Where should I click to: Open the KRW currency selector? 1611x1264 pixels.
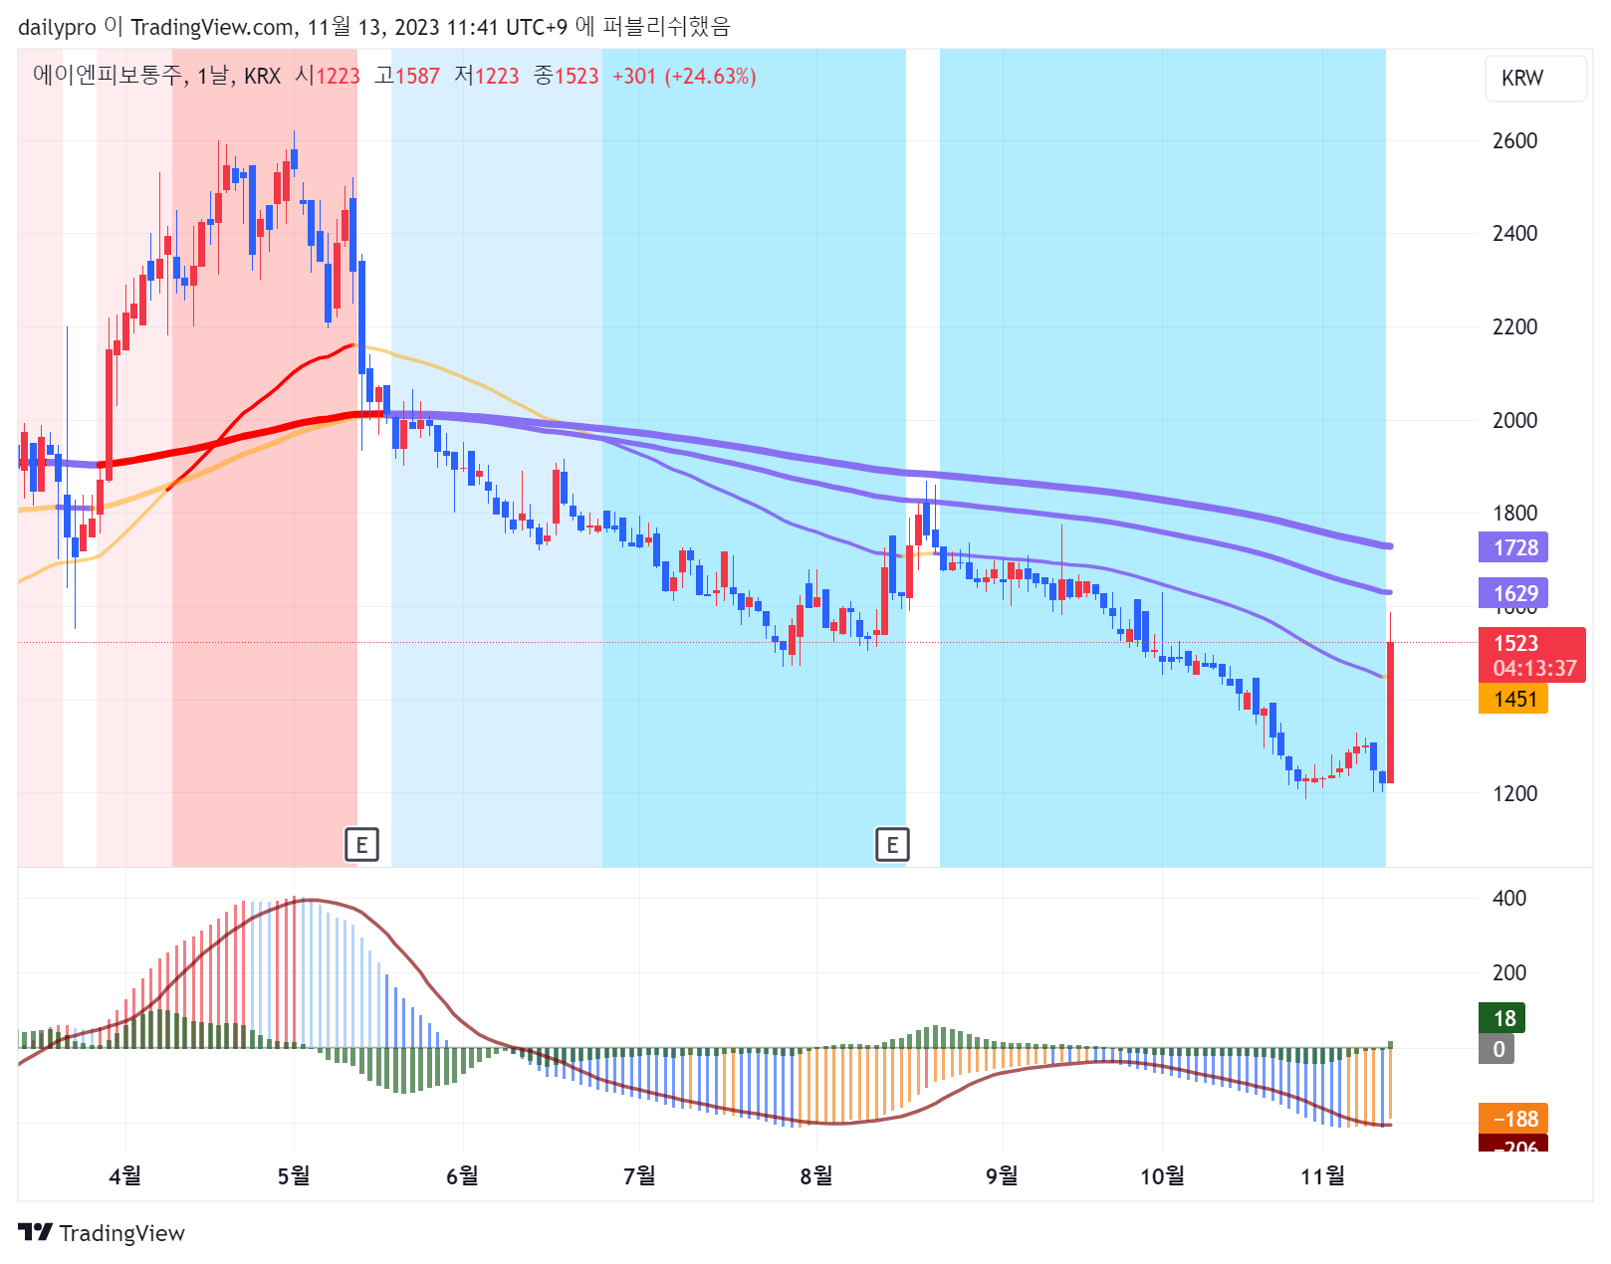point(1536,79)
